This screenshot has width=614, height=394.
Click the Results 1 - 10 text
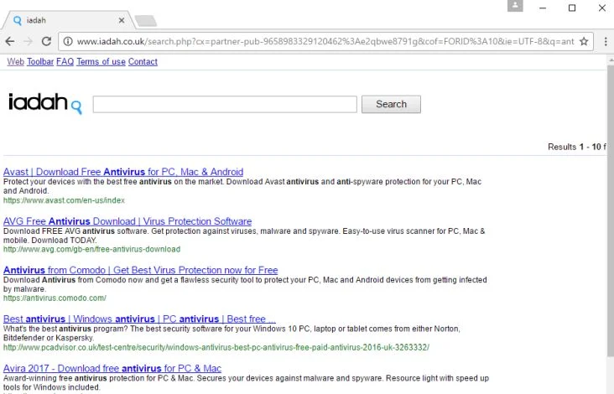tap(577, 147)
